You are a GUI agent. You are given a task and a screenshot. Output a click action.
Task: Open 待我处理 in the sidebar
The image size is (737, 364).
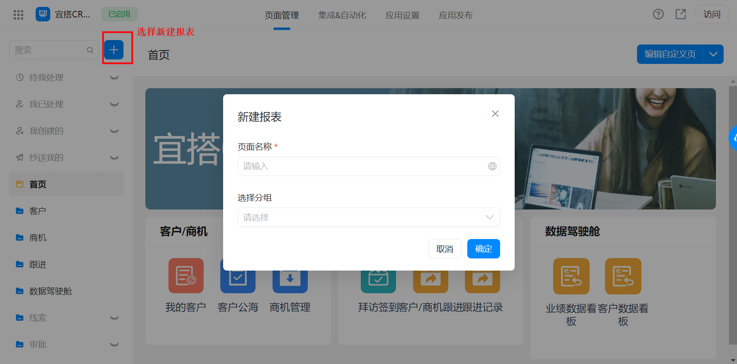tap(66, 78)
